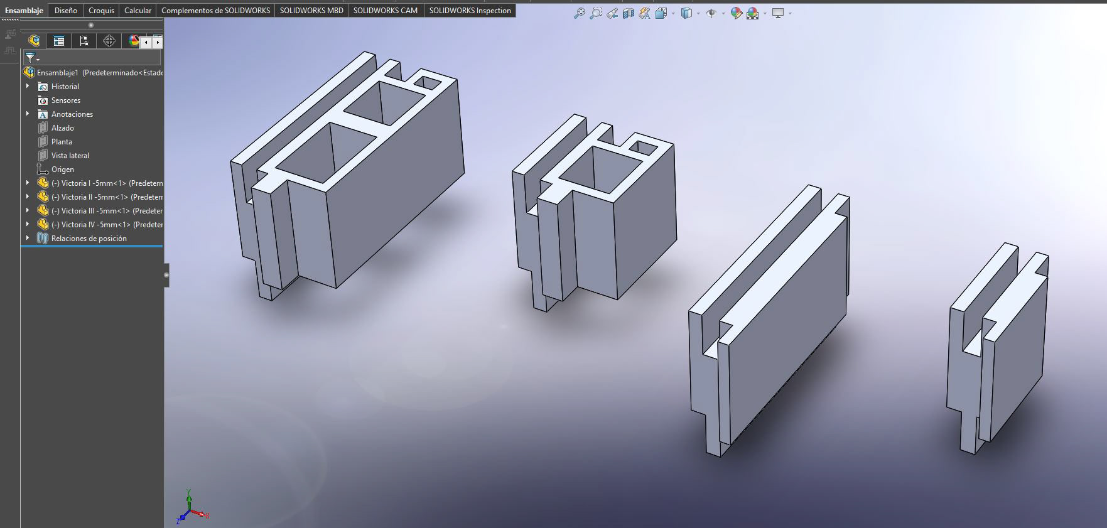
Task: Select the Sensores folder
Action: [66, 100]
